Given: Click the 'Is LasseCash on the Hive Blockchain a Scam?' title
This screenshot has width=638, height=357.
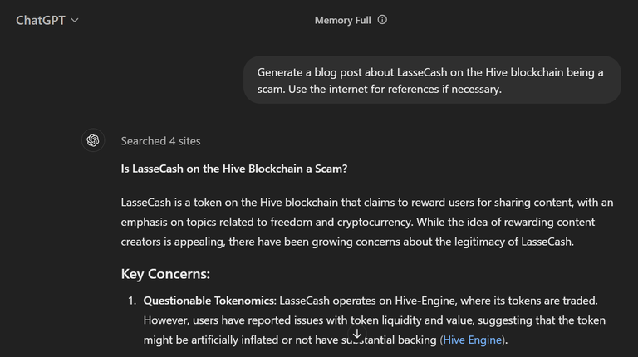Looking at the screenshot, I should click(234, 169).
